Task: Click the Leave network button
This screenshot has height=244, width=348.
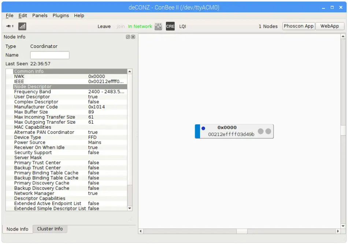Action: (104, 26)
